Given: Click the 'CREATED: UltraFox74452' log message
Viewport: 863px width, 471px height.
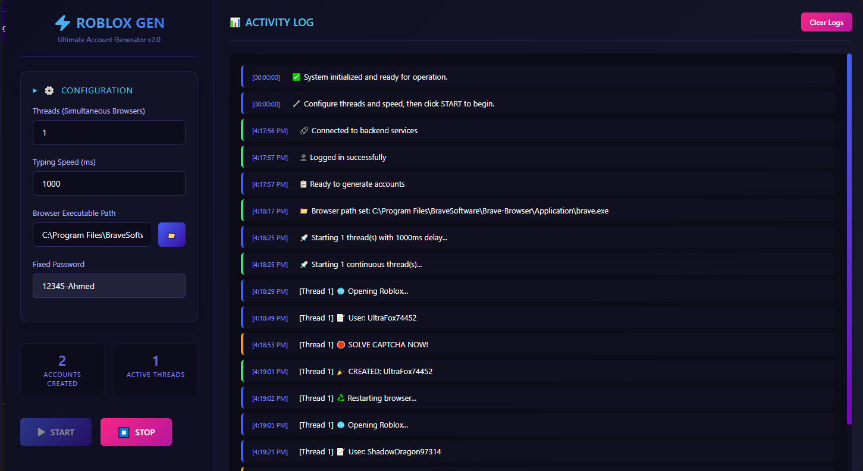Looking at the screenshot, I should [391, 372].
